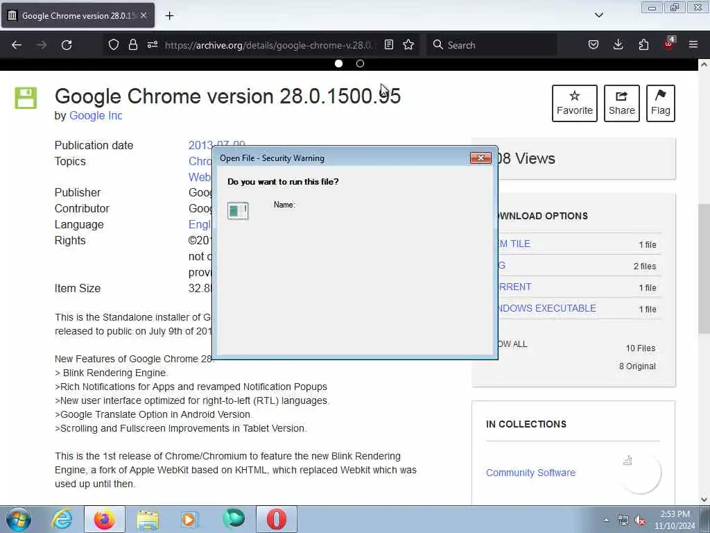Click Community Software collection thumbnail
Viewport: 710px width, 533px height.
[640, 473]
